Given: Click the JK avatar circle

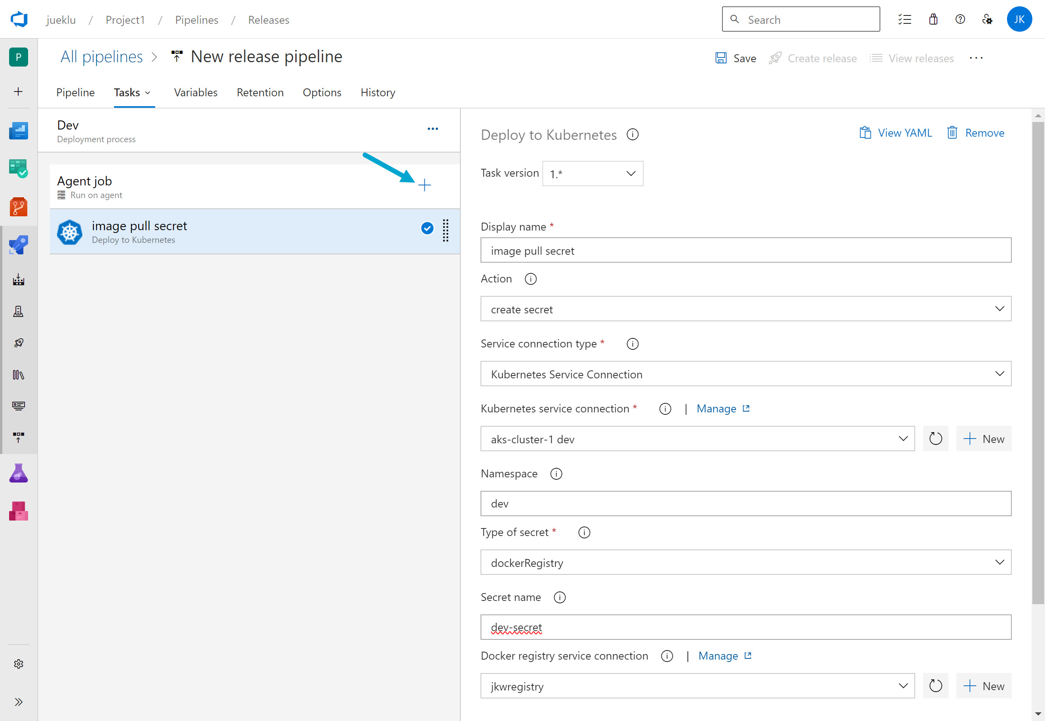Looking at the screenshot, I should pyautogui.click(x=1019, y=19).
